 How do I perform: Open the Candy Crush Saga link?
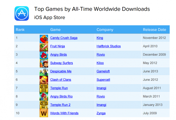pos(64,38)
